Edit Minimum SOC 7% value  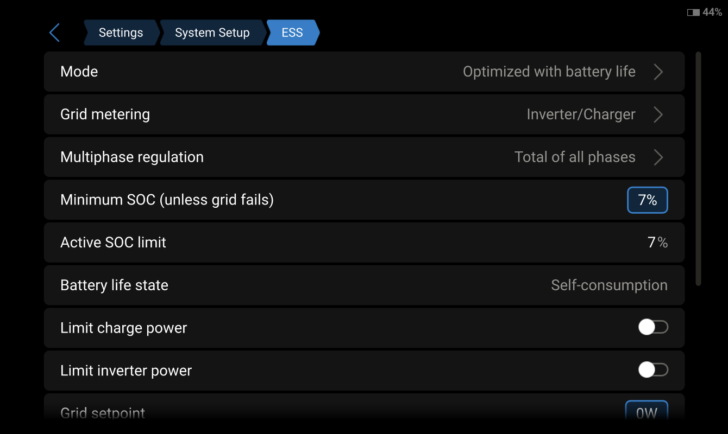647,200
